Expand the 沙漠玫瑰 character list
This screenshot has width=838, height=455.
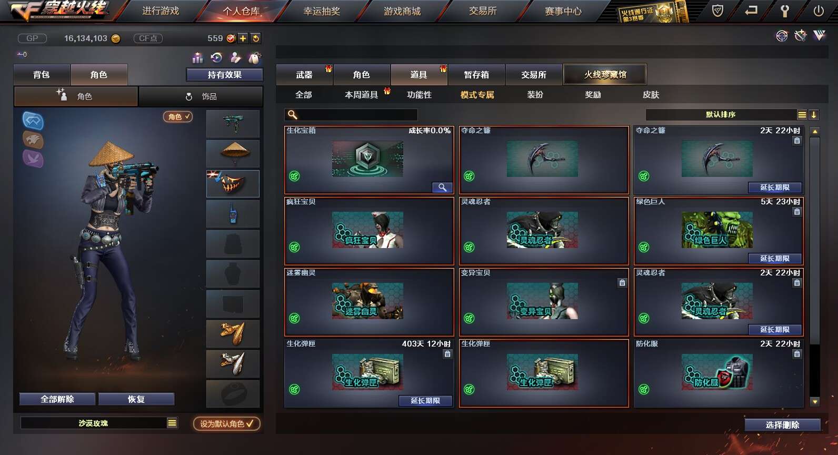click(x=172, y=423)
